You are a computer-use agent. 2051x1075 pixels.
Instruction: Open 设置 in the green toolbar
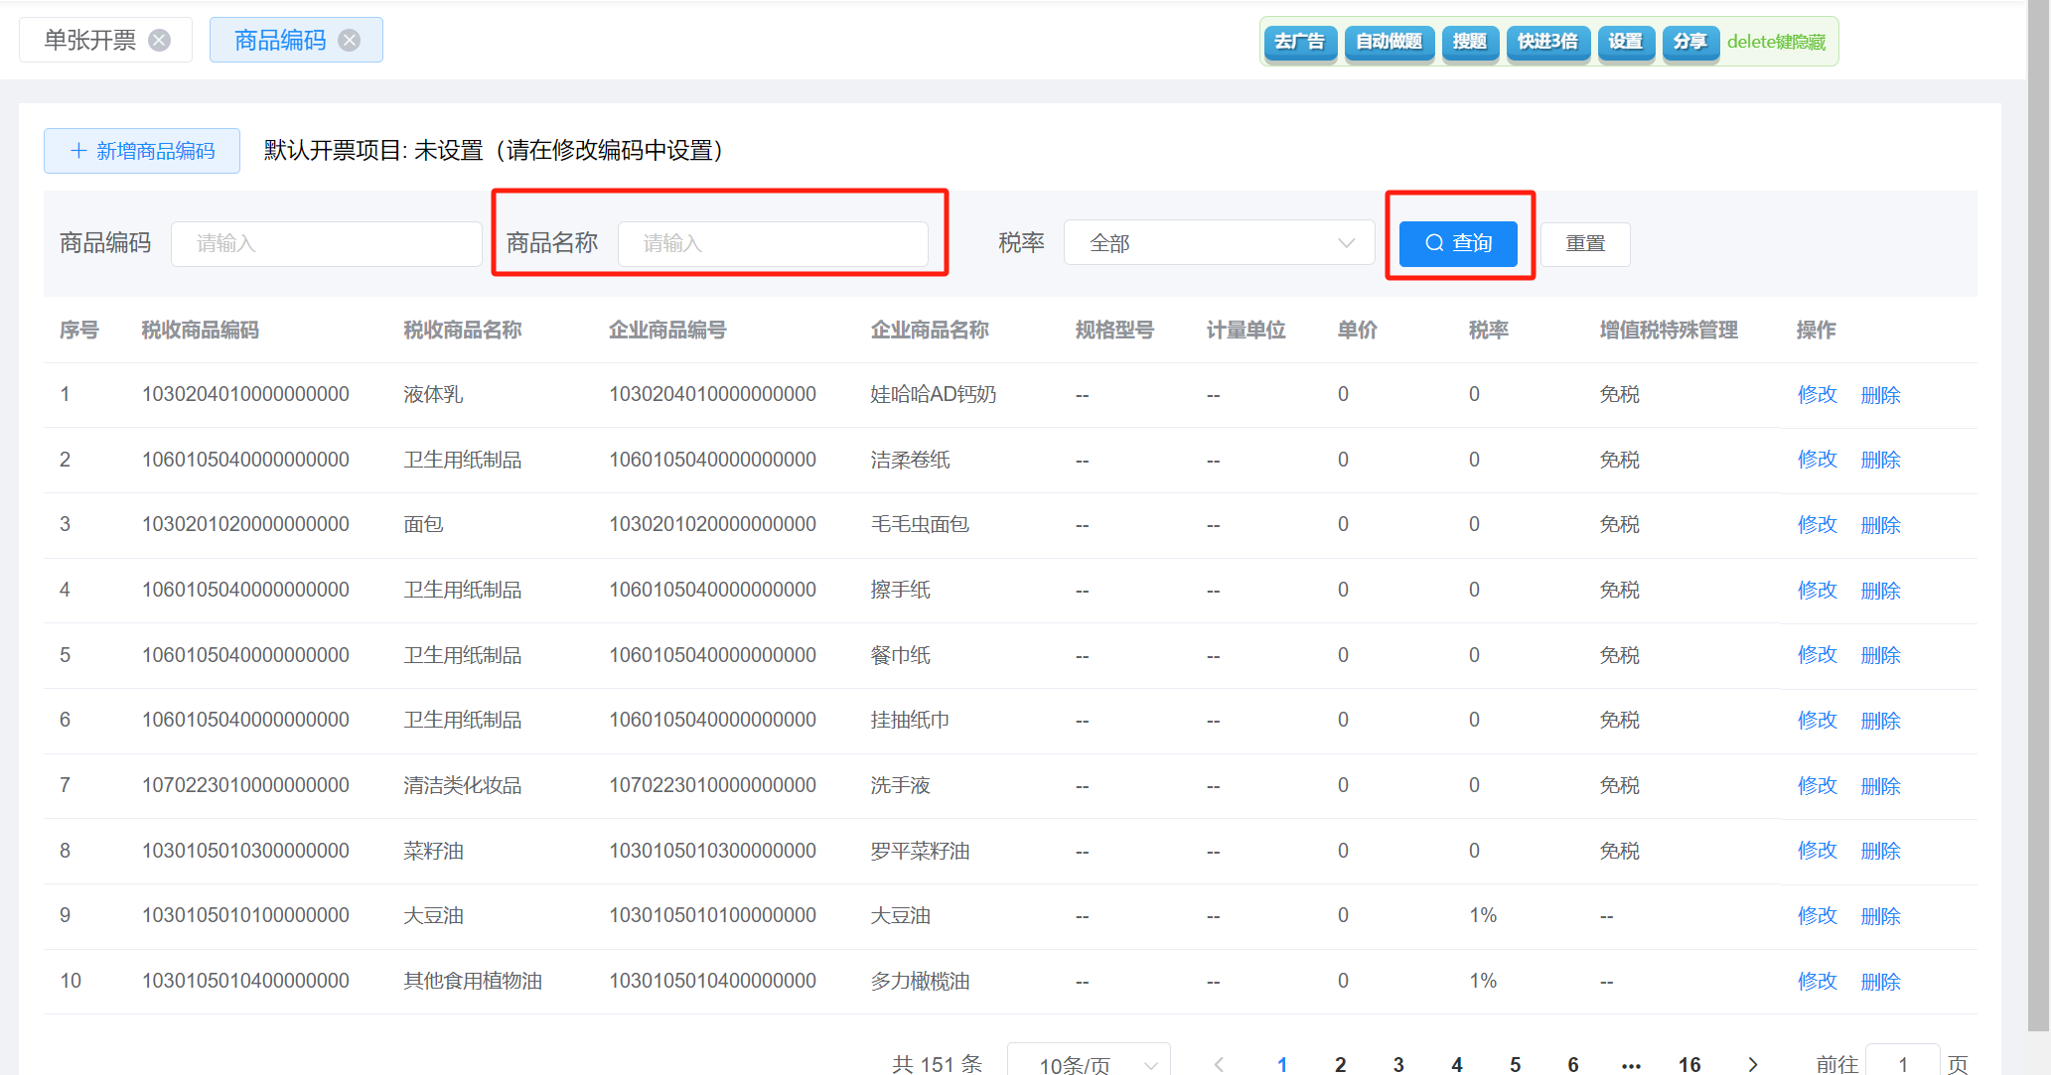[1625, 42]
